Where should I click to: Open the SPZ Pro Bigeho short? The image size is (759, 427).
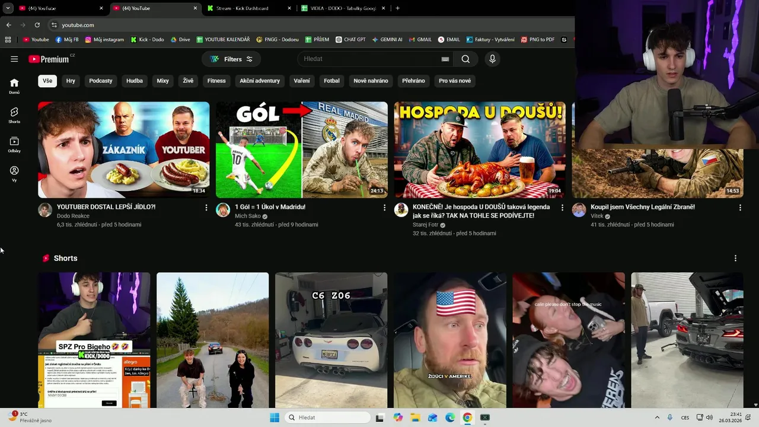94,340
